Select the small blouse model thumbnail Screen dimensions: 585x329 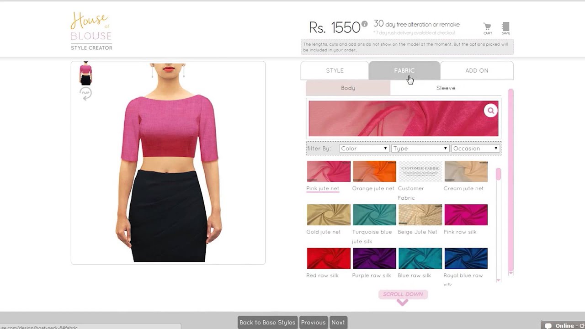[85, 74]
